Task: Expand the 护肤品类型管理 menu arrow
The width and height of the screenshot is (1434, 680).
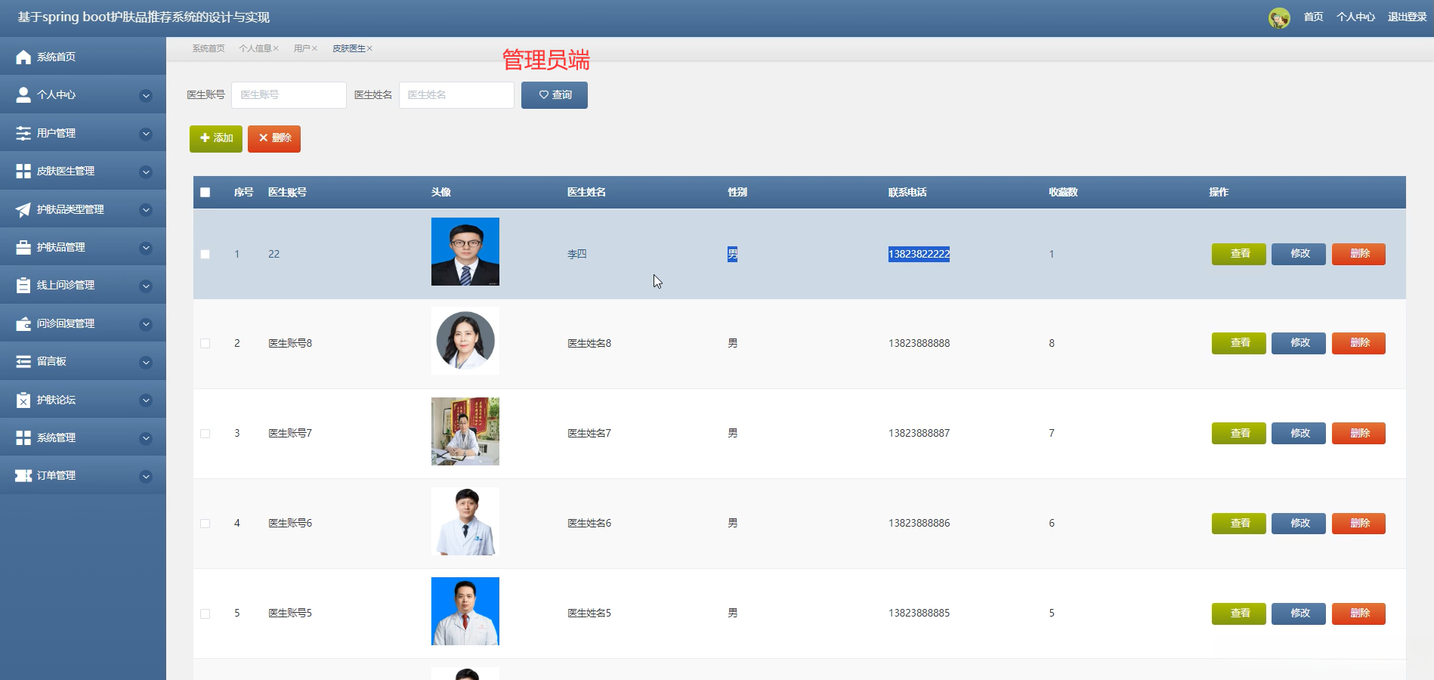Action: pyautogui.click(x=146, y=210)
